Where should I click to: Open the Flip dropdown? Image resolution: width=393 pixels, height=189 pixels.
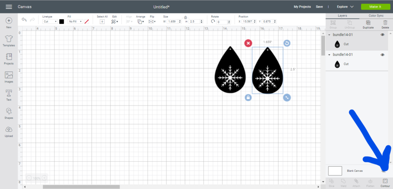tap(152, 21)
